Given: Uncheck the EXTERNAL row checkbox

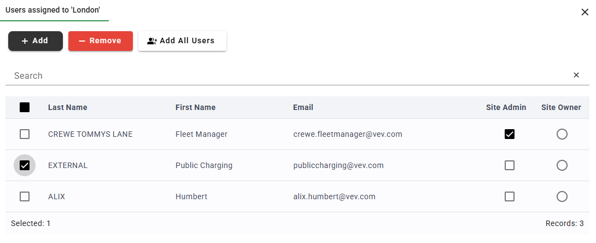Looking at the screenshot, I should [x=25, y=165].
